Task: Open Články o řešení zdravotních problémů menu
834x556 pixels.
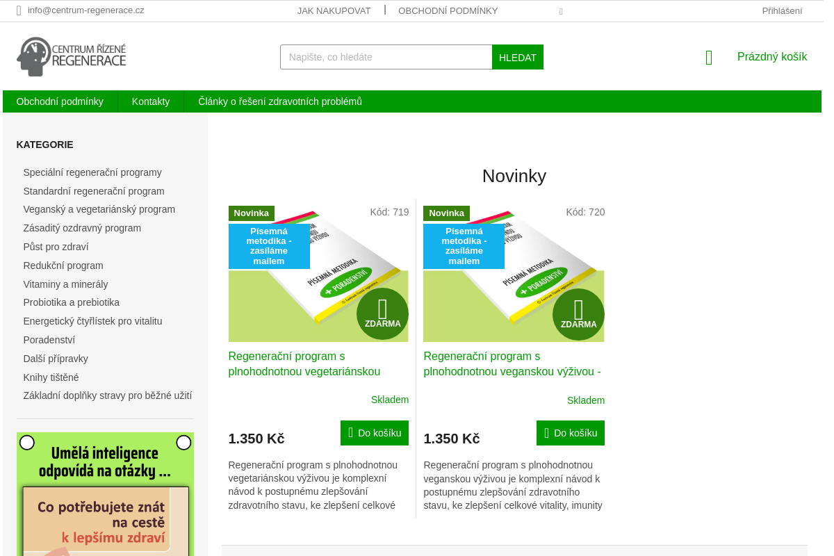Action: click(280, 101)
